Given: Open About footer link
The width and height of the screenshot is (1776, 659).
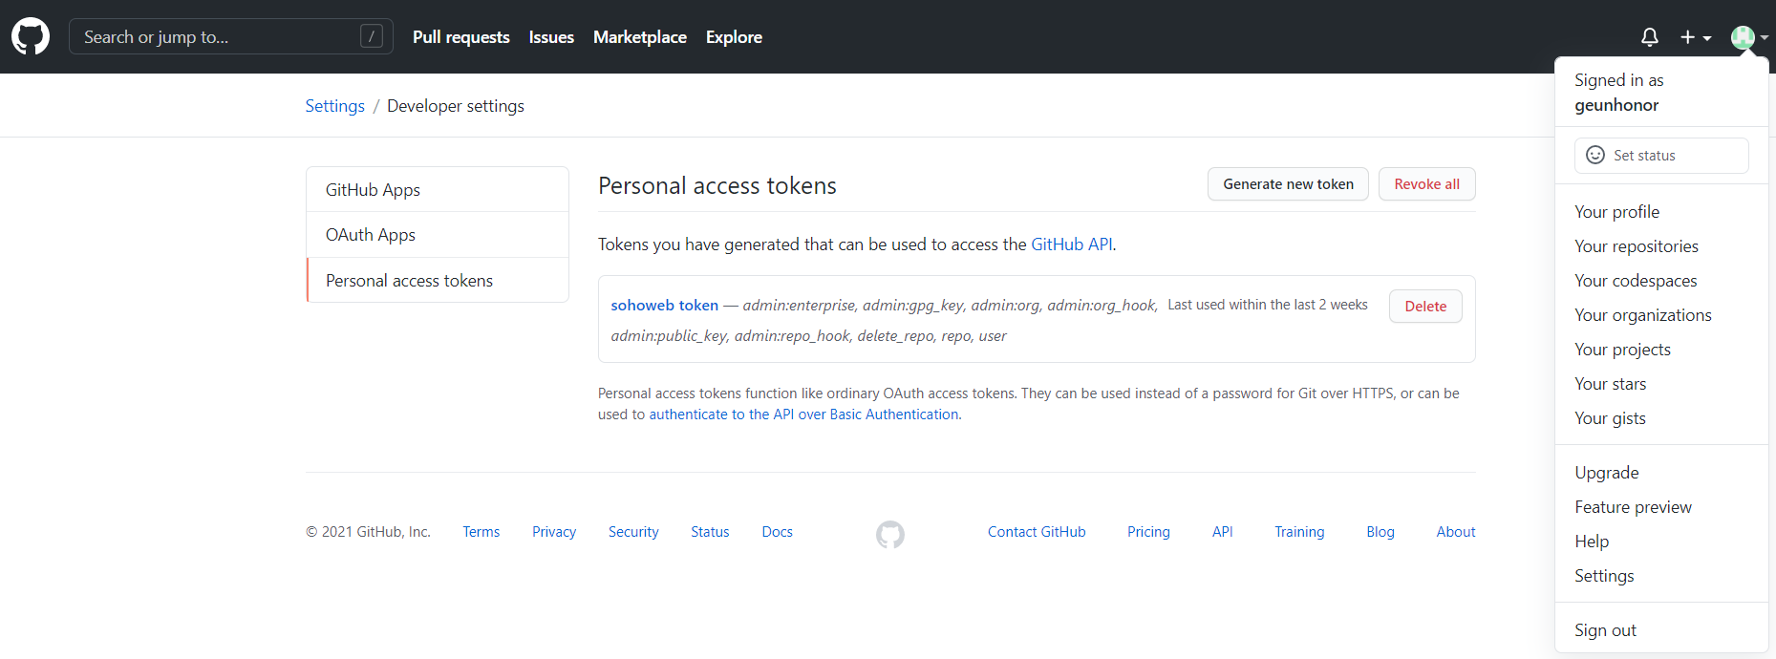Looking at the screenshot, I should [x=1456, y=532].
